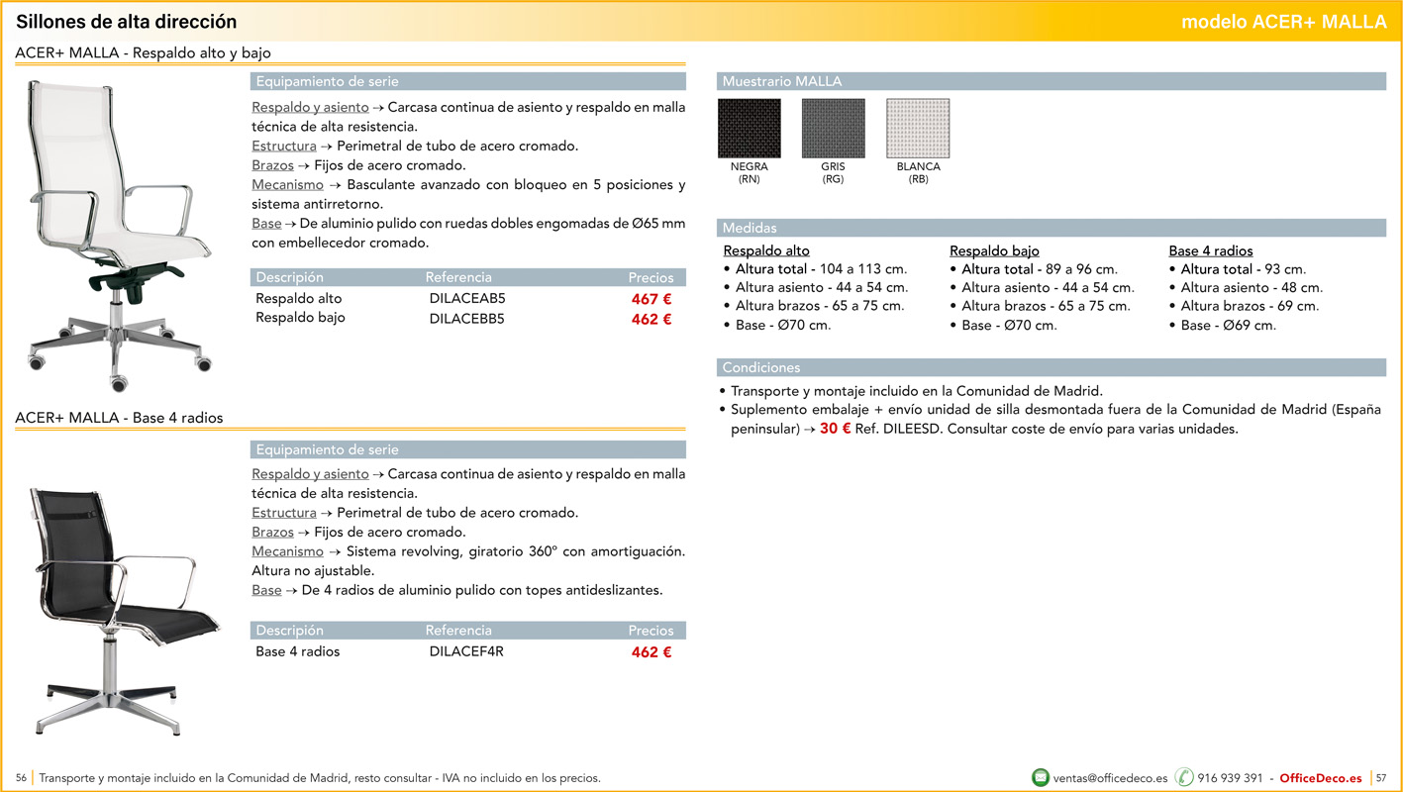This screenshot has height=792, width=1403.
Task: Select the BLANCA (RB) mesh swatch
Action: [918, 129]
